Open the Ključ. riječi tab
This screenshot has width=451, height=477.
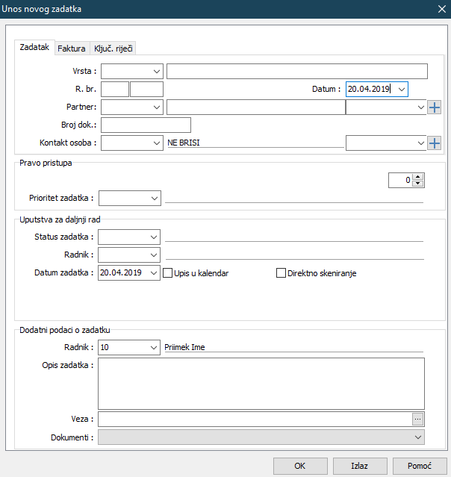click(113, 49)
